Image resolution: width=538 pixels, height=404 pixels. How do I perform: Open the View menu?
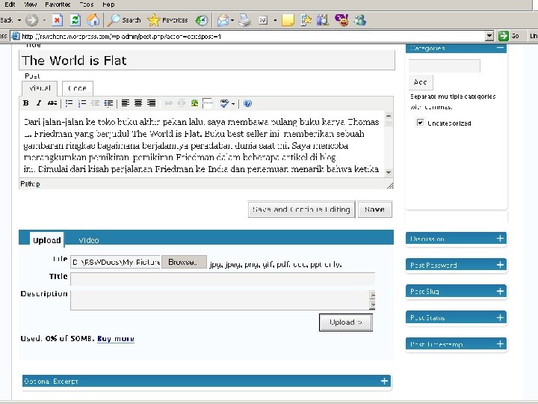[30, 4]
